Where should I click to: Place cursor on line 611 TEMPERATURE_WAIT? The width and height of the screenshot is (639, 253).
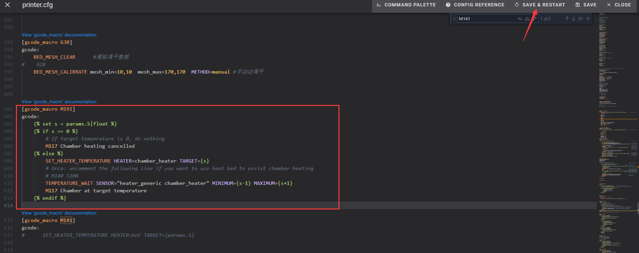coord(69,183)
